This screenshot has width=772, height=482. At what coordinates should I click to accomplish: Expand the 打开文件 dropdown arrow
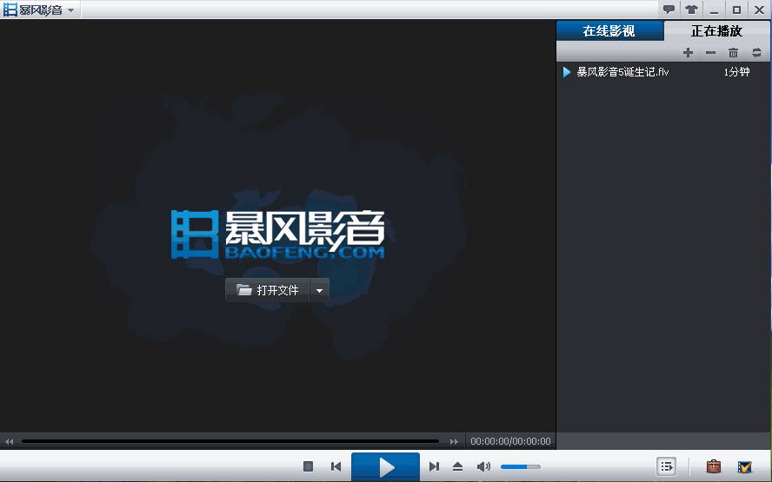[x=320, y=290]
